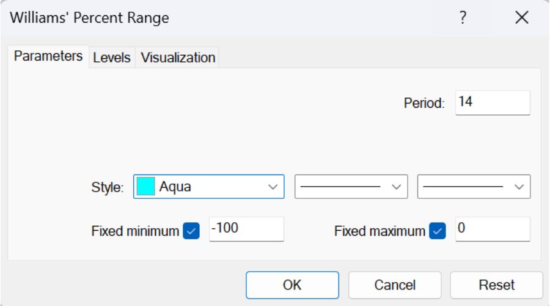Click the Period input field
Viewport: 550px width, 306px height.
pyautogui.click(x=493, y=102)
